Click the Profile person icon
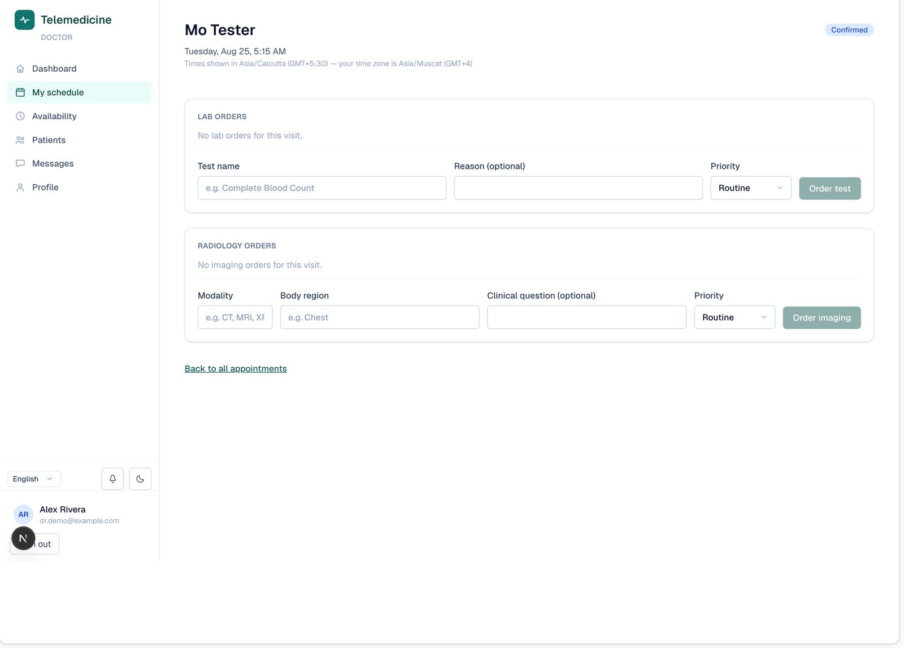 pyautogui.click(x=20, y=188)
